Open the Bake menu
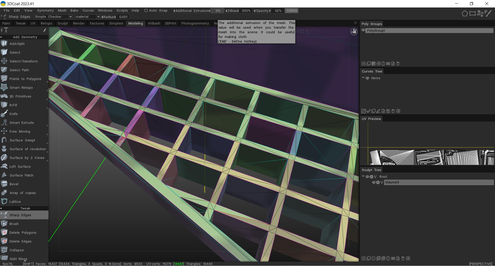This screenshot has width=495, height=266. click(x=74, y=11)
